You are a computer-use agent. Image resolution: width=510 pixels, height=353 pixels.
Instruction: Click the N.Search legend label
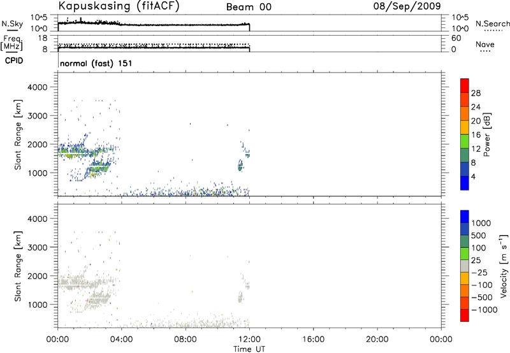(493, 24)
